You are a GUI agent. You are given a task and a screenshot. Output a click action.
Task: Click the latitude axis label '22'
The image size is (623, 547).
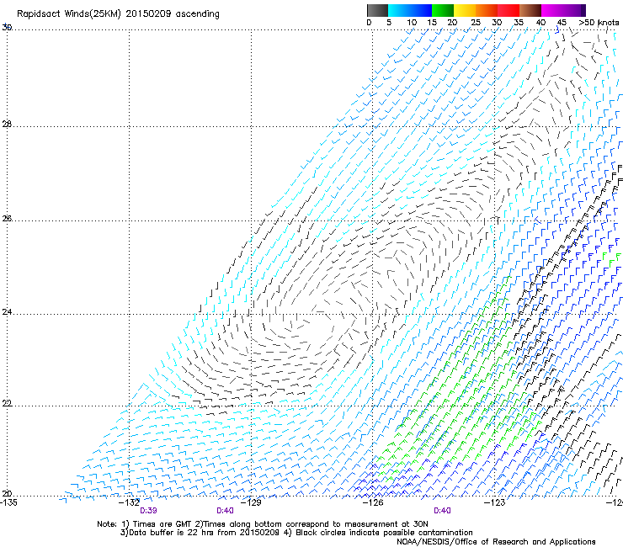point(7,403)
